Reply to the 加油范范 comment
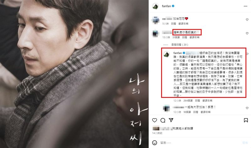251x148 pixels. [174, 24]
